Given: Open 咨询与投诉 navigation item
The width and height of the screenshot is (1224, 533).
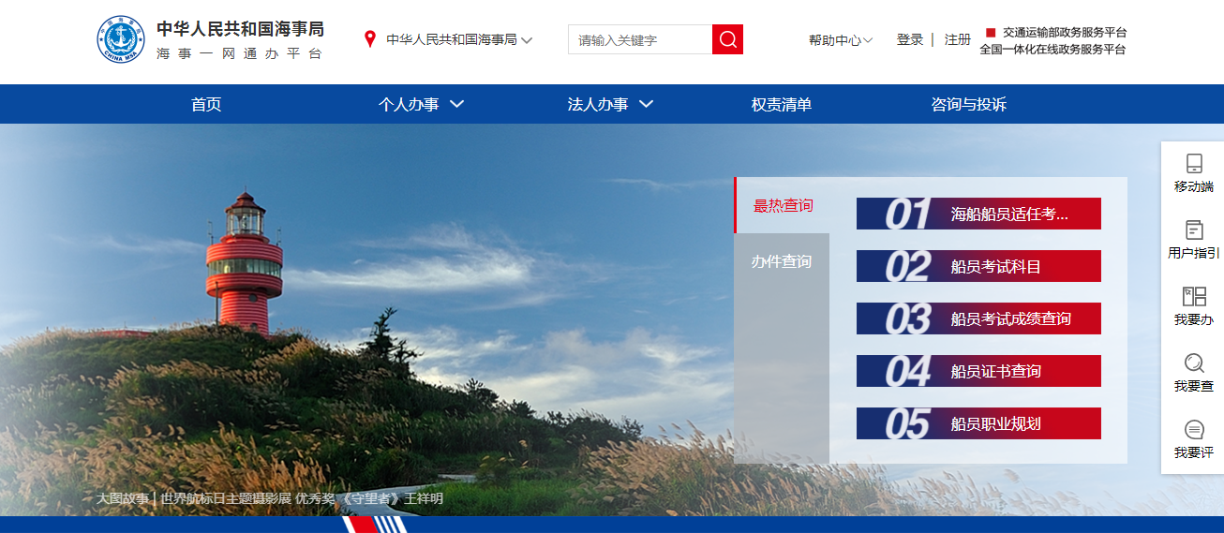Looking at the screenshot, I should click(968, 104).
